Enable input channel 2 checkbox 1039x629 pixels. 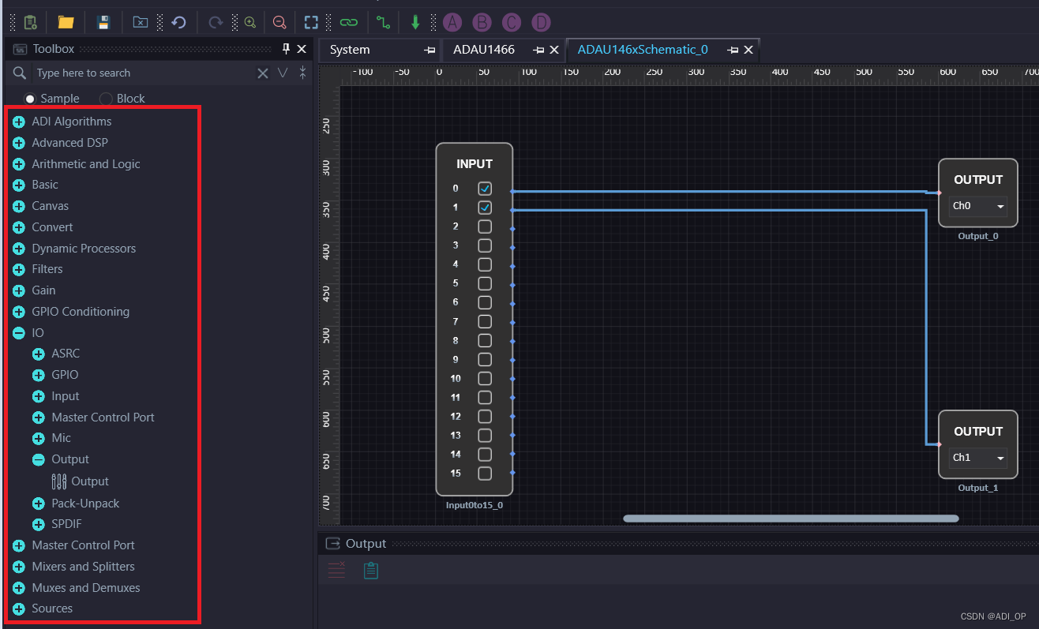485,227
